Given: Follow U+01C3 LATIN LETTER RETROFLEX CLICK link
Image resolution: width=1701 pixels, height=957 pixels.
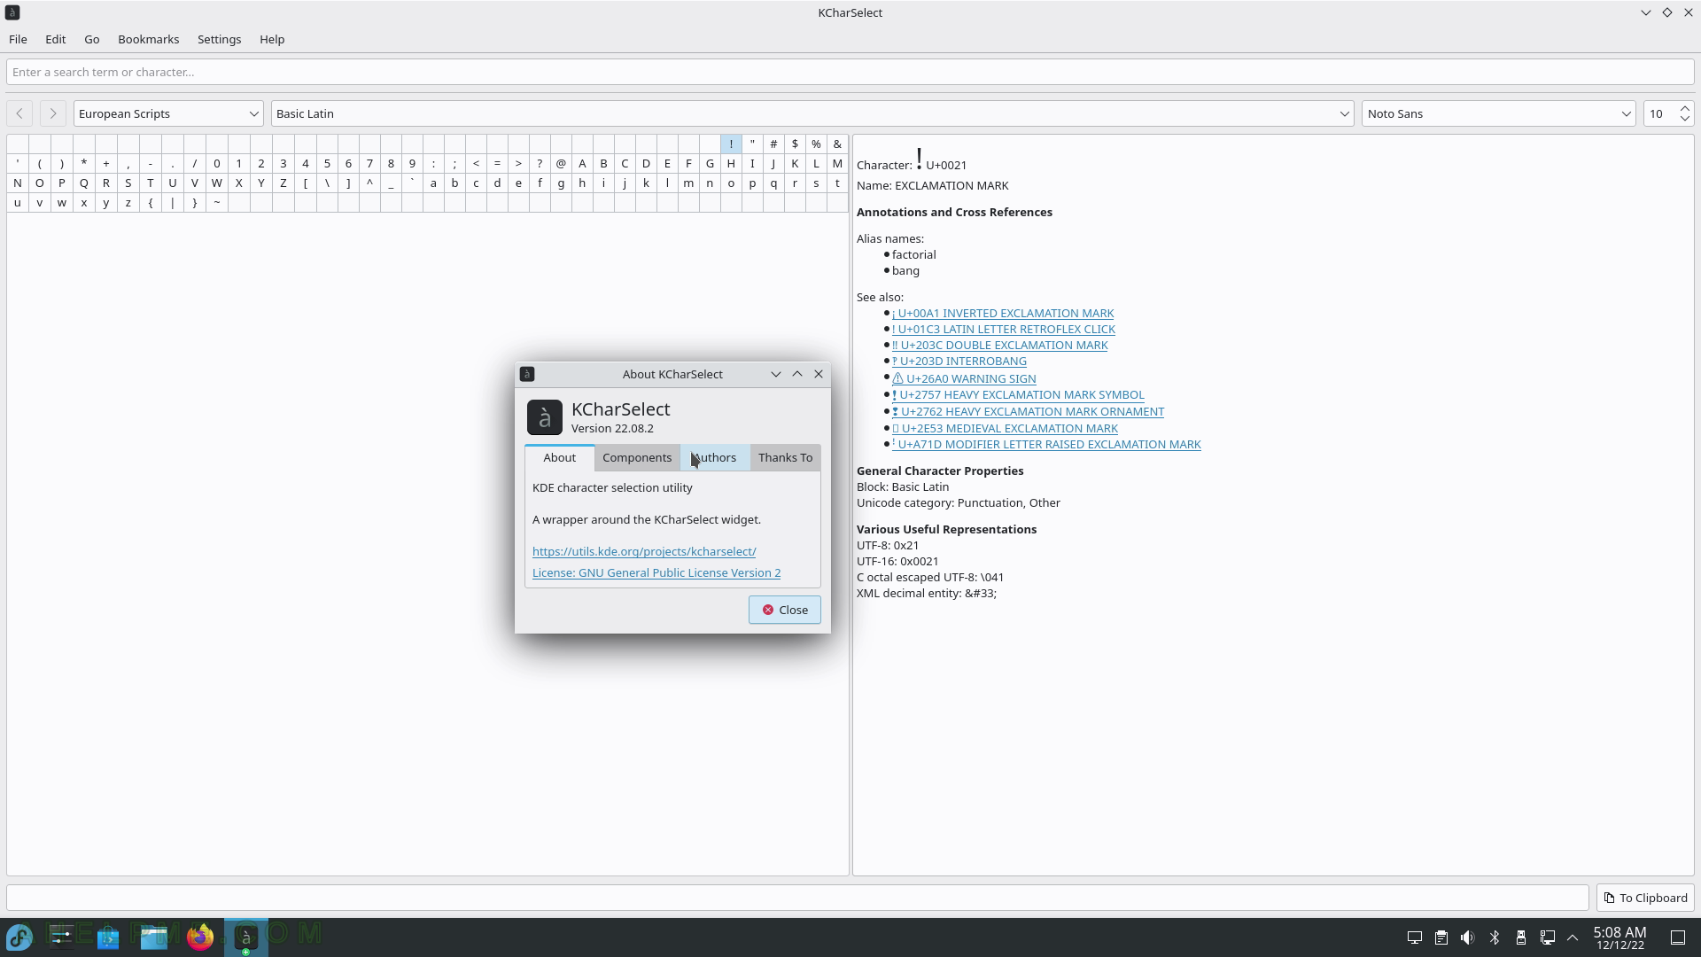Looking at the screenshot, I should (x=1004, y=329).
